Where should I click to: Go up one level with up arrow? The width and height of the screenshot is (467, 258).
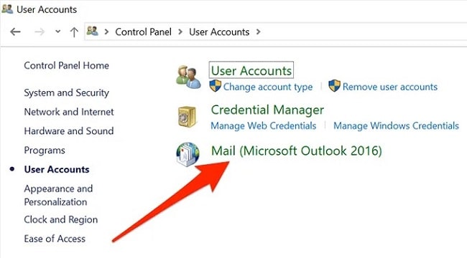coord(74,32)
